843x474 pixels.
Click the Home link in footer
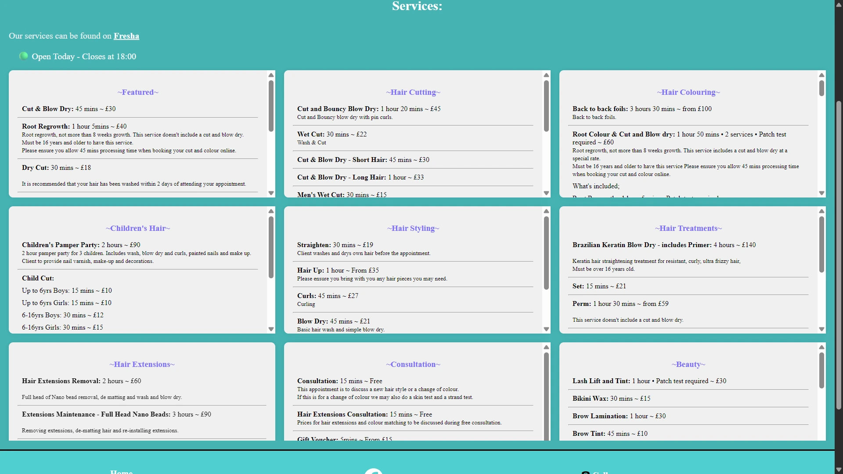pos(121,471)
